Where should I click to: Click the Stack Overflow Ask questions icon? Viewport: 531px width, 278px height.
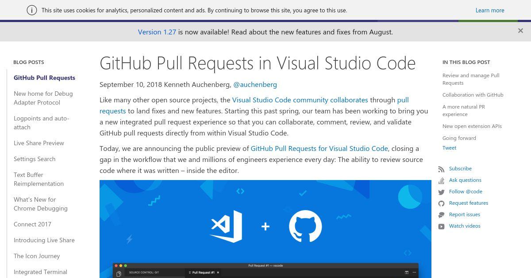click(441, 180)
